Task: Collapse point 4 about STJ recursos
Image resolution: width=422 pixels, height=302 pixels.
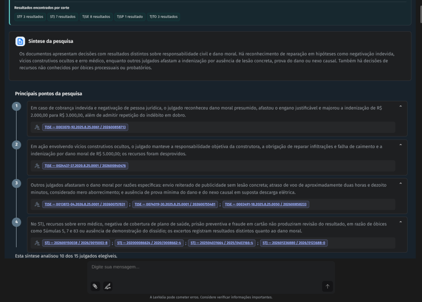Action: (401, 222)
